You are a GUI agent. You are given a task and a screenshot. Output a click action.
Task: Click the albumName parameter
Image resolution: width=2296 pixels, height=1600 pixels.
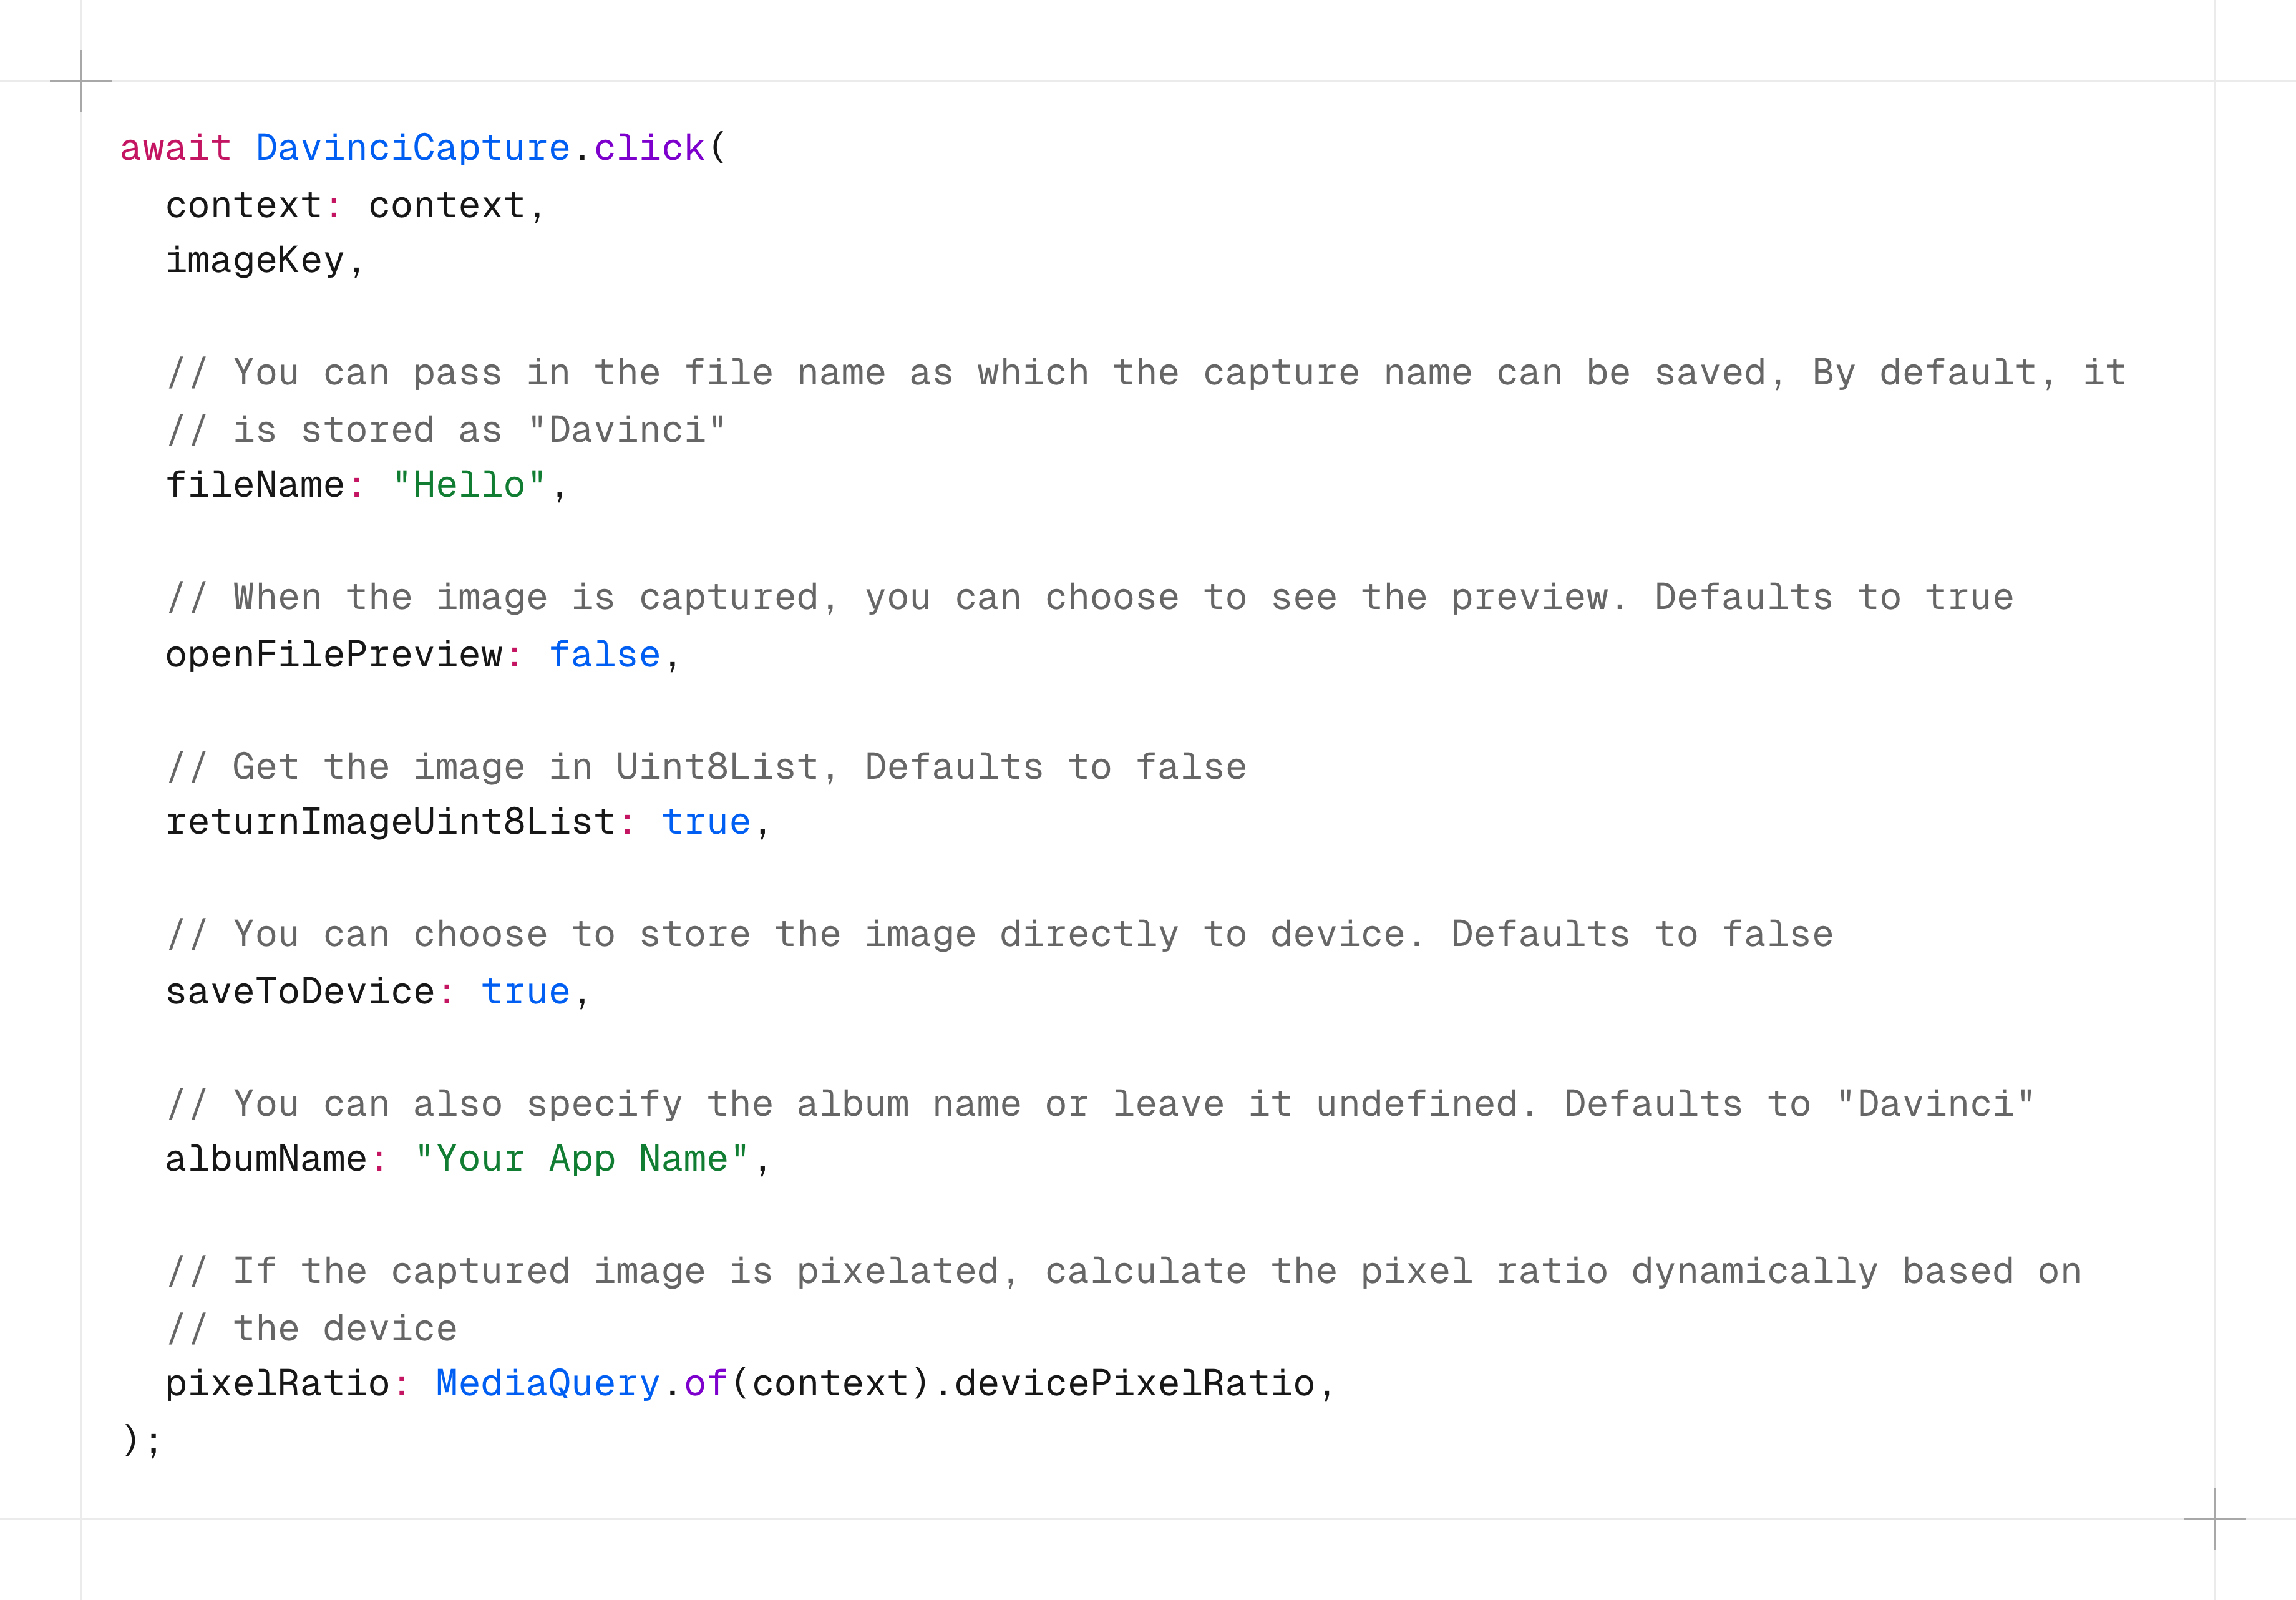click(x=265, y=1160)
